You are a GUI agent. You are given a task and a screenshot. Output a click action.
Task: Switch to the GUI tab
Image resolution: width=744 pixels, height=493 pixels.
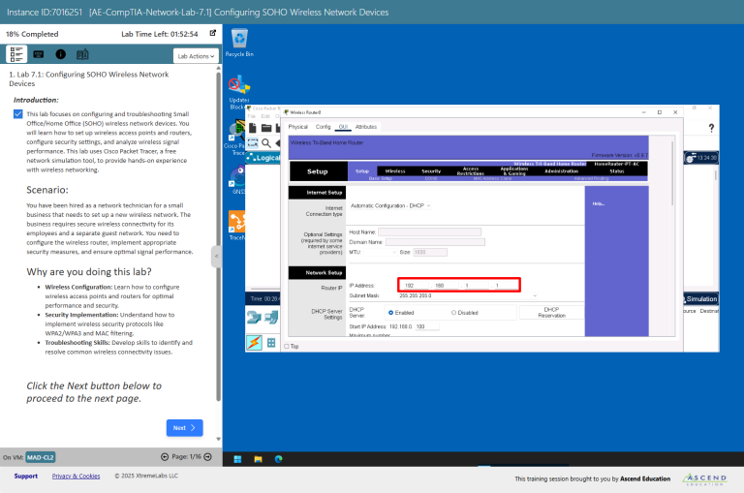coord(343,127)
